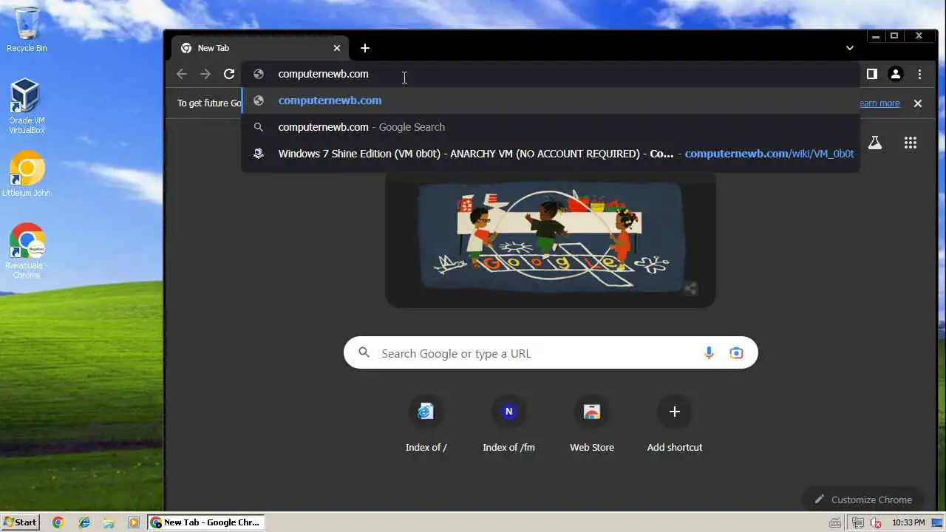Image resolution: width=946 pixels, height=532 pixels.
Task: Launch Chrome from the quick launch bar
Action: [x=58, y=522]
